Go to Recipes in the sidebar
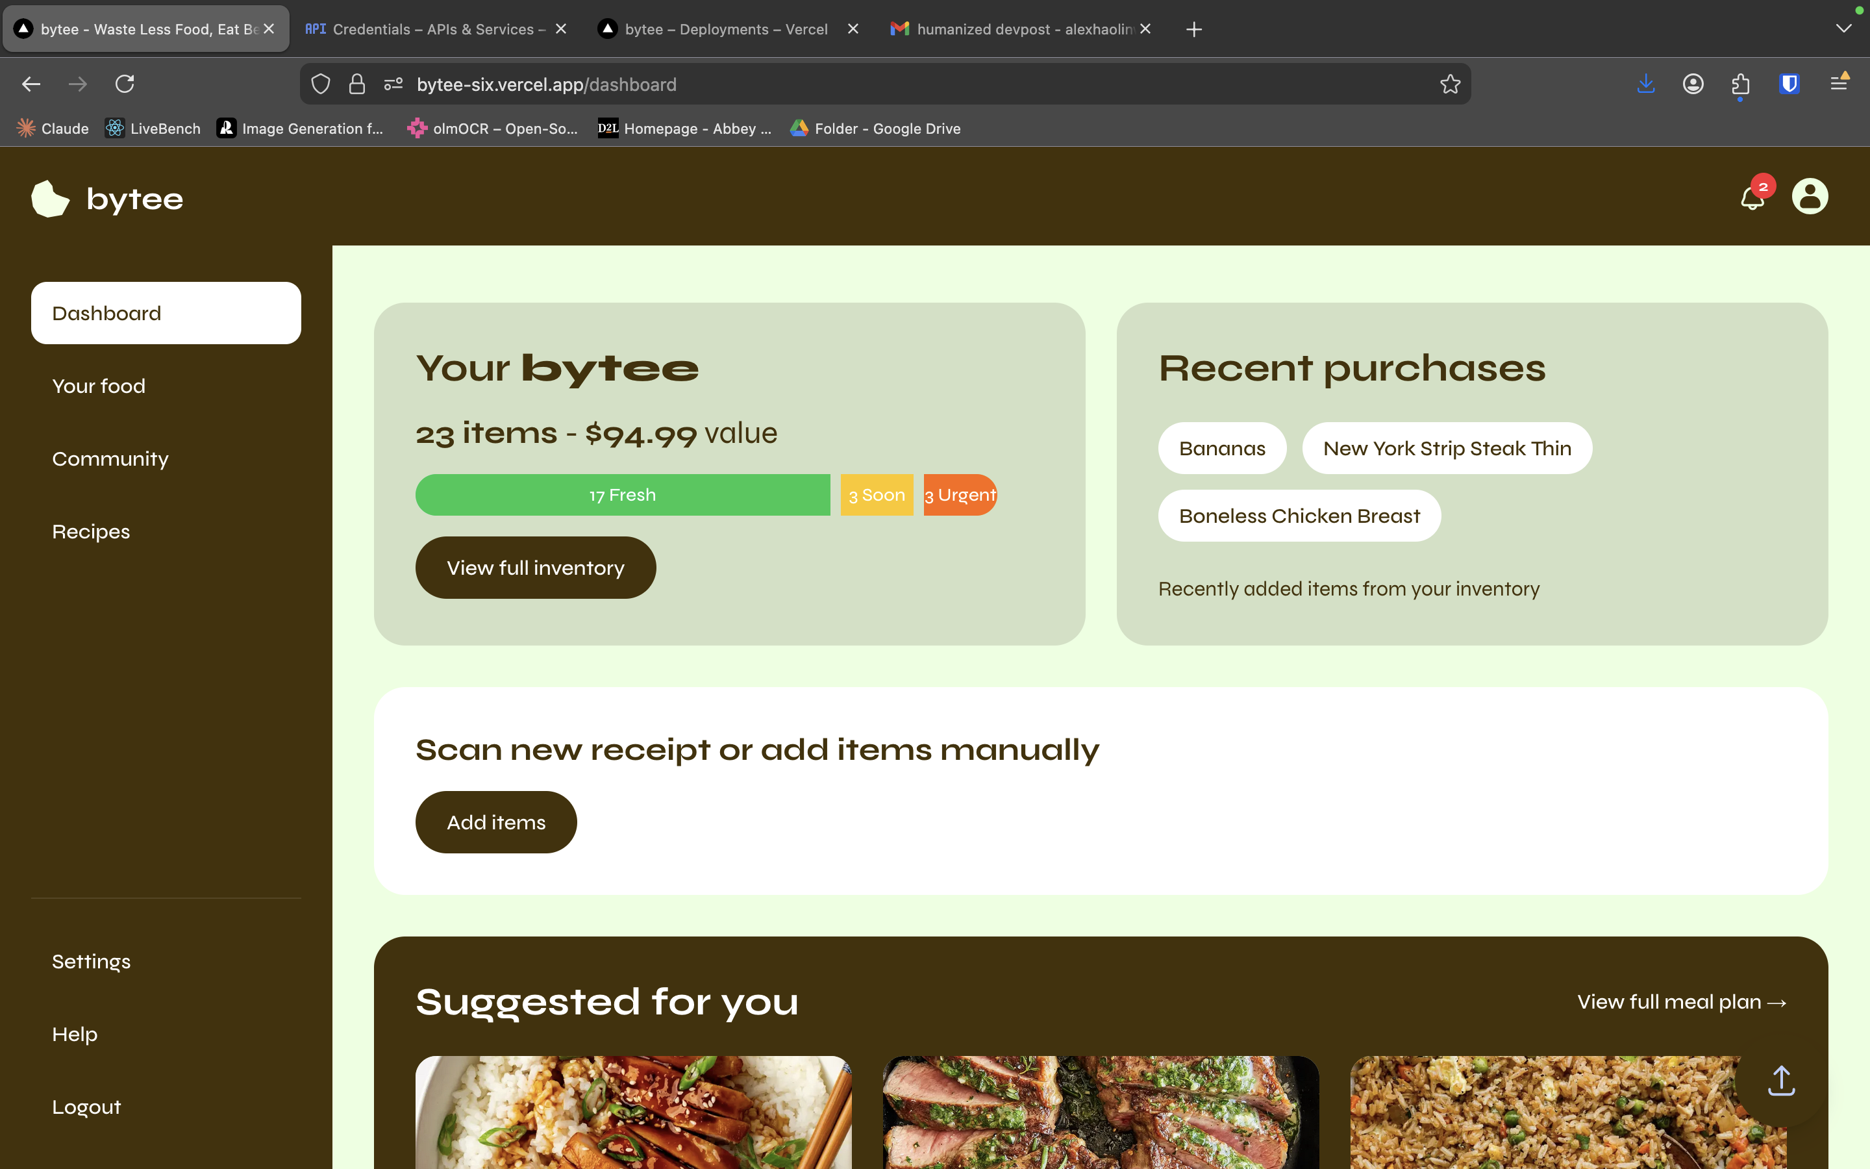The height and width of the screenshot is (1169, 1870). point(91,531)
